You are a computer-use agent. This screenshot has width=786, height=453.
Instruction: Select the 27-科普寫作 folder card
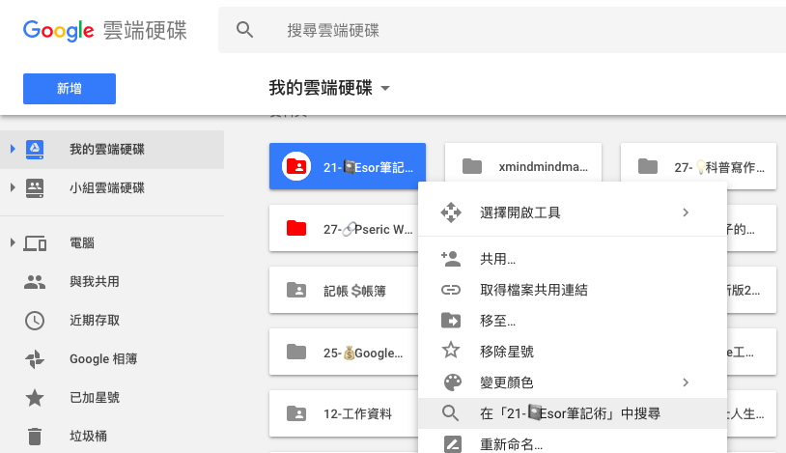(698, 166)
